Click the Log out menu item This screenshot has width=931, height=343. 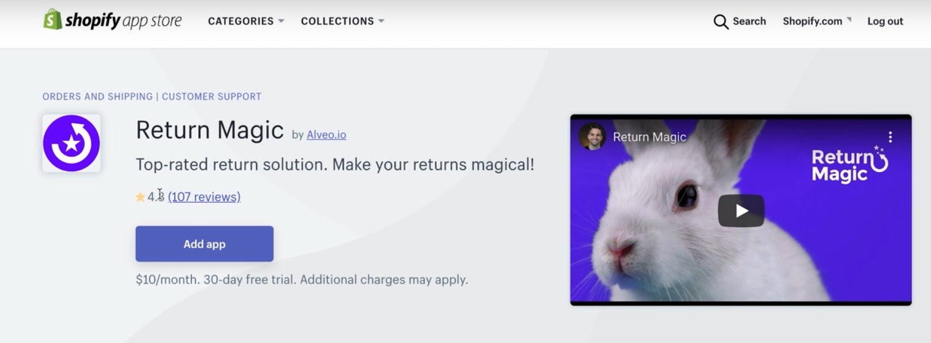point(885,21)
